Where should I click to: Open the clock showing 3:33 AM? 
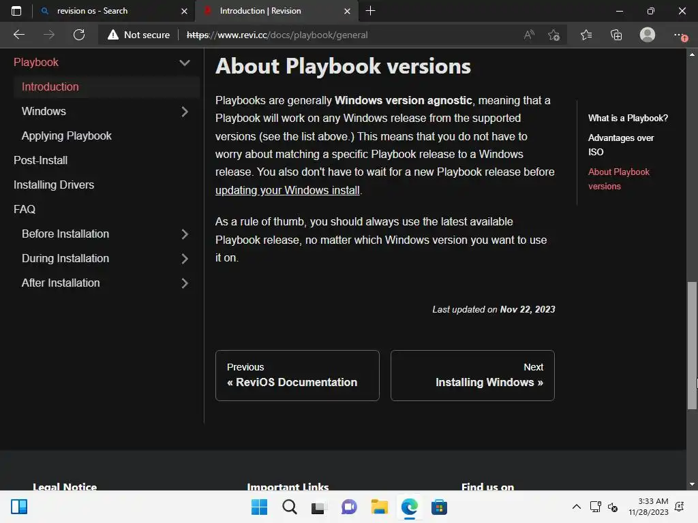tap(649, 507)
